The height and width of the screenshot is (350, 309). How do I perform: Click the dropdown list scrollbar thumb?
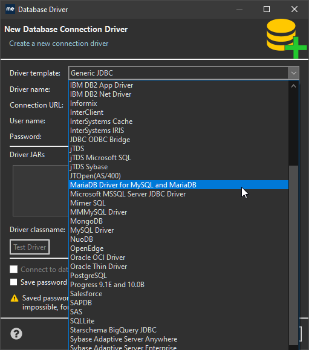293,255
